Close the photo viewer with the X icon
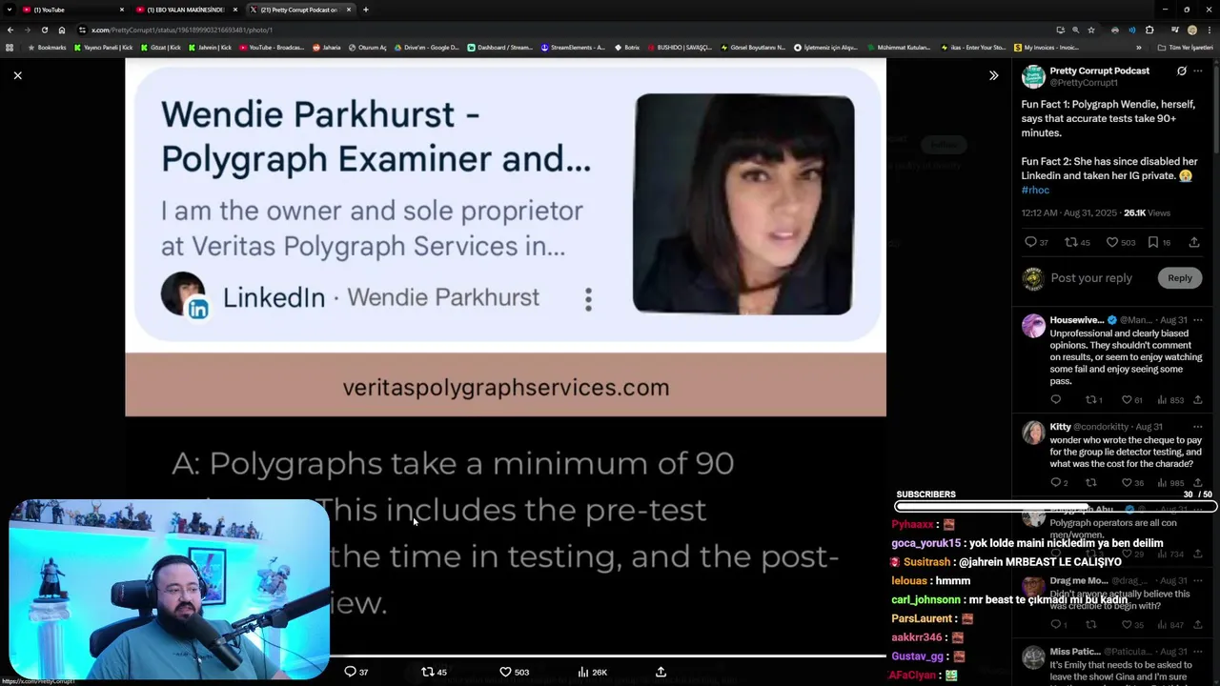 point(17,75)
